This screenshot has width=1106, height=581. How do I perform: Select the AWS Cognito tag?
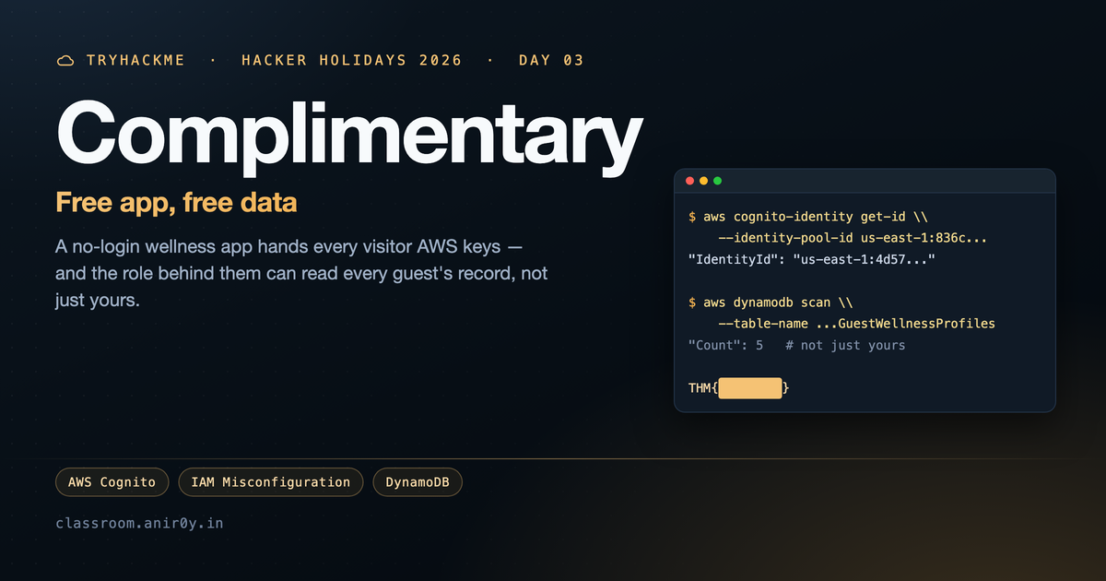pos(112,482)
